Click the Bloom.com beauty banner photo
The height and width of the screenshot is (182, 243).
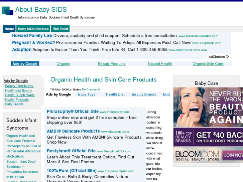(x=208, y=107)
